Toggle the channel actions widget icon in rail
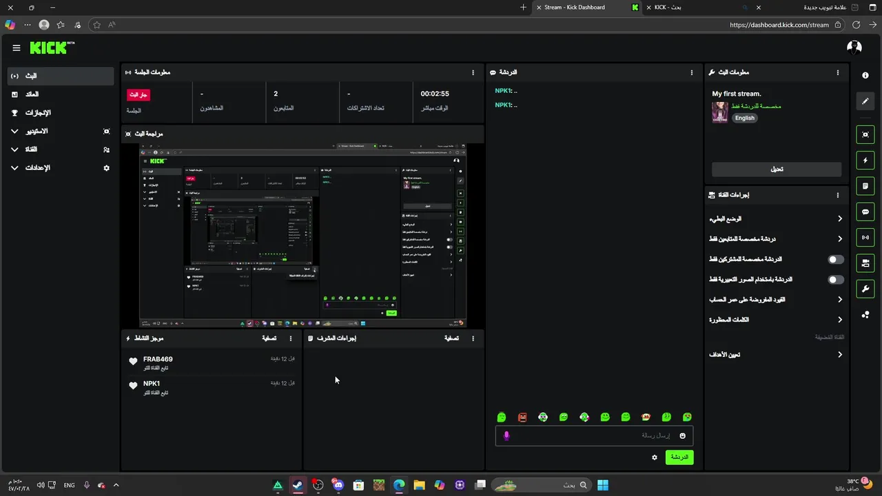This screenshot has height=496, width=882. click(865, 263)
